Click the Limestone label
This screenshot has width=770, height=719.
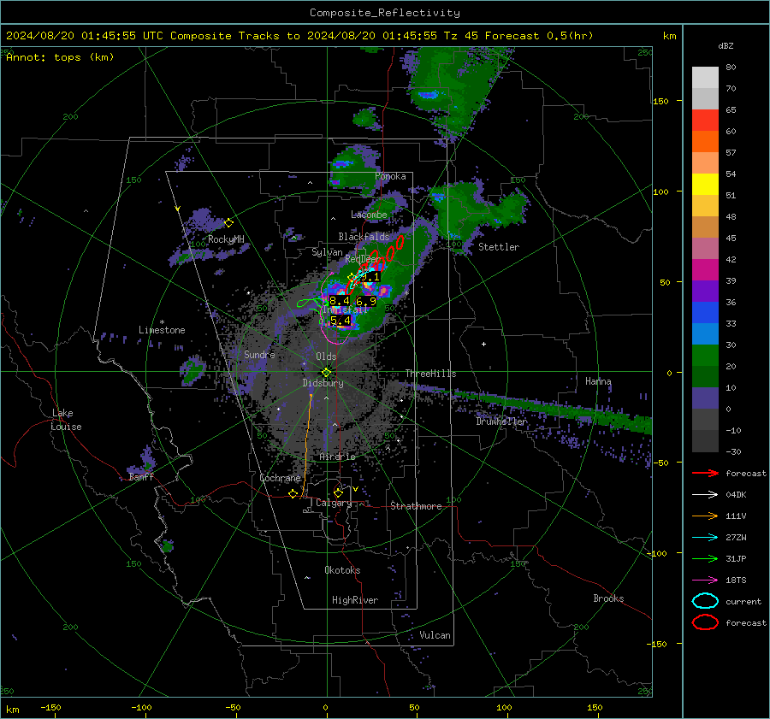(162, 330)
